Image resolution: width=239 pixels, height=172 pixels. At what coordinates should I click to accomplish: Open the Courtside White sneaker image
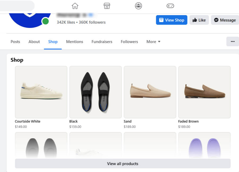tap(41, 92)
